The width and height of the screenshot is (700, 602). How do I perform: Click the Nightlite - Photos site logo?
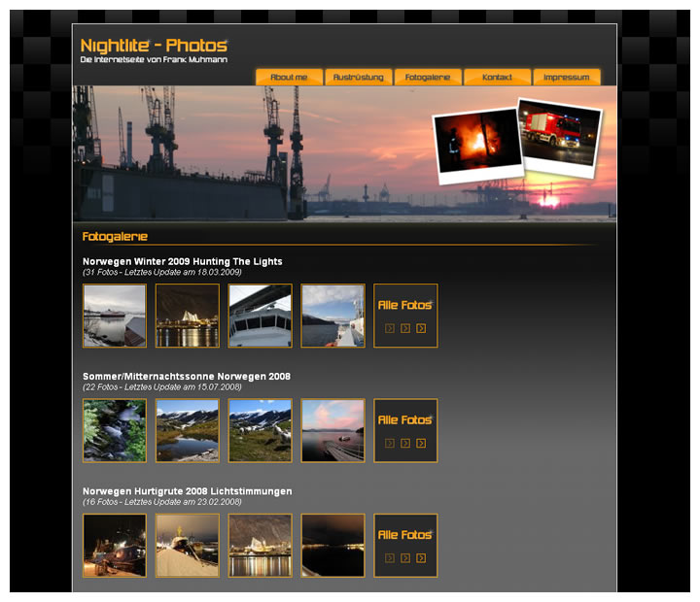[154, 46]
